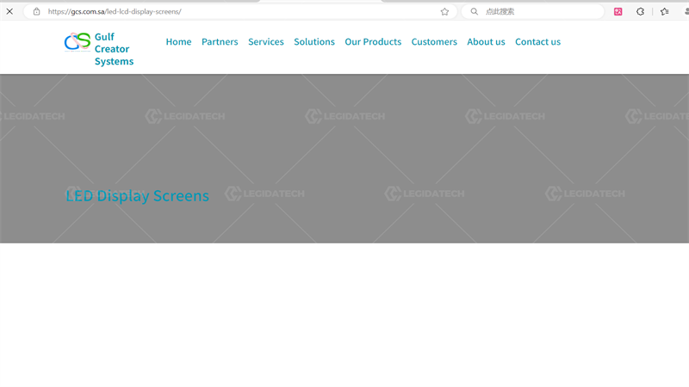This screenshot has height=387, width=689.
Task: Click the search magnifier icon
Action: pyautogui.click(x=475, y=11)
